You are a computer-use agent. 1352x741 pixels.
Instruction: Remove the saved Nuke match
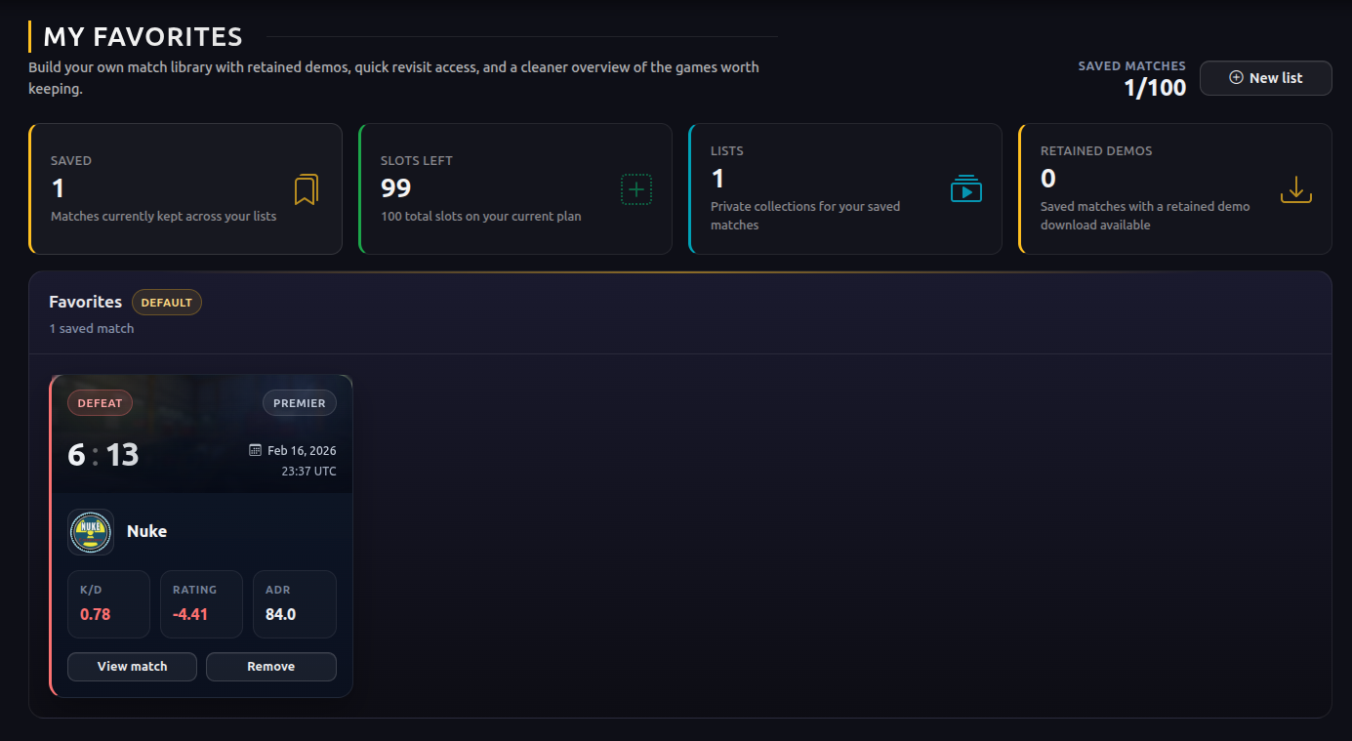pyautogui.click(x=270, y=666)
